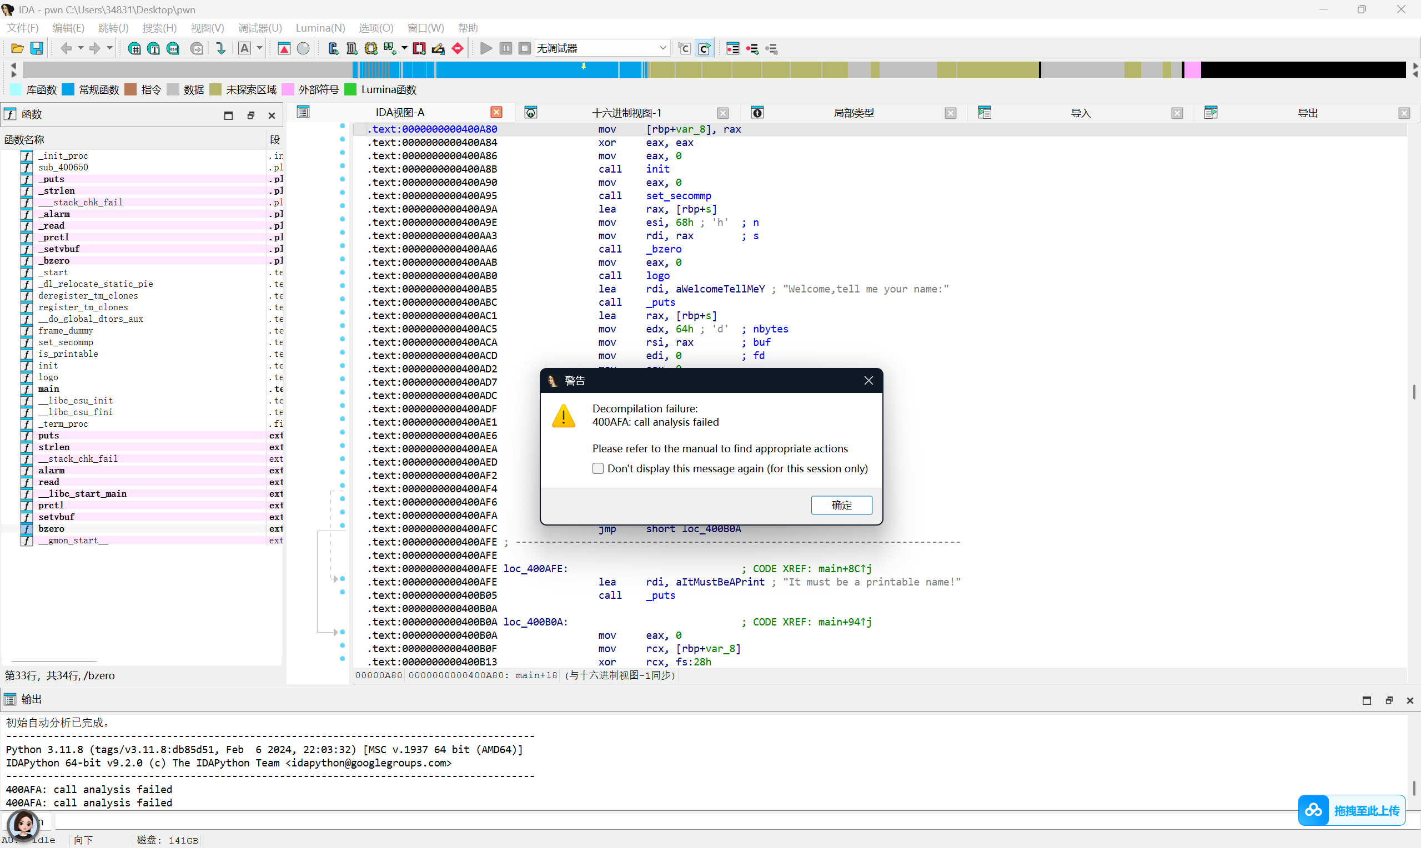Click the 拖拽至此上传 upload button

(1352, 810)
